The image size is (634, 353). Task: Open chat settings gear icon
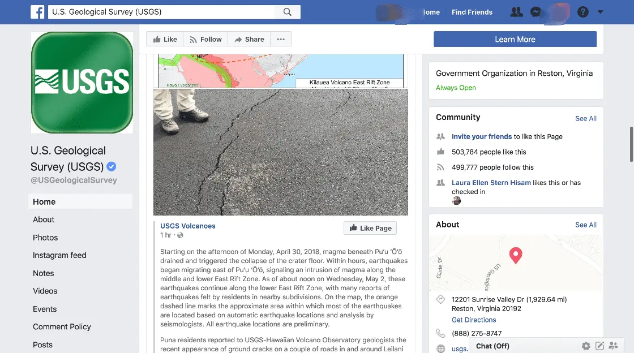(x=586, y=346)
